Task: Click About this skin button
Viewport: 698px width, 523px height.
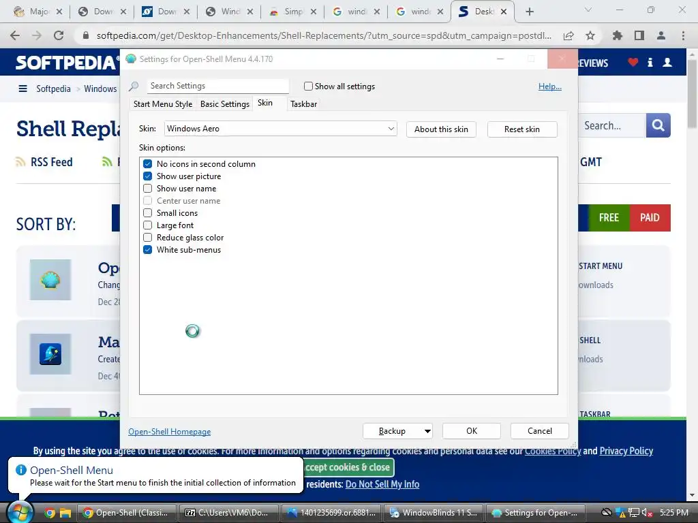Action: [x=441, y=129]
